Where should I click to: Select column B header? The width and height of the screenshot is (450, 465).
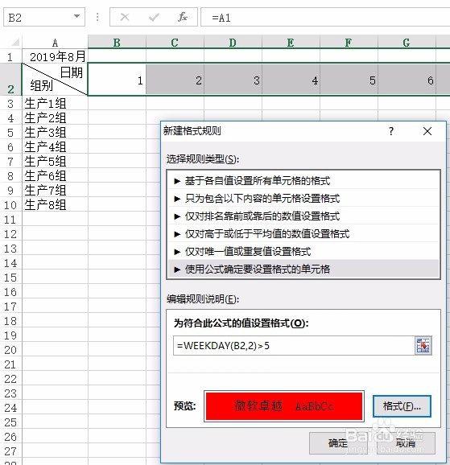click(x=117, y=43)
